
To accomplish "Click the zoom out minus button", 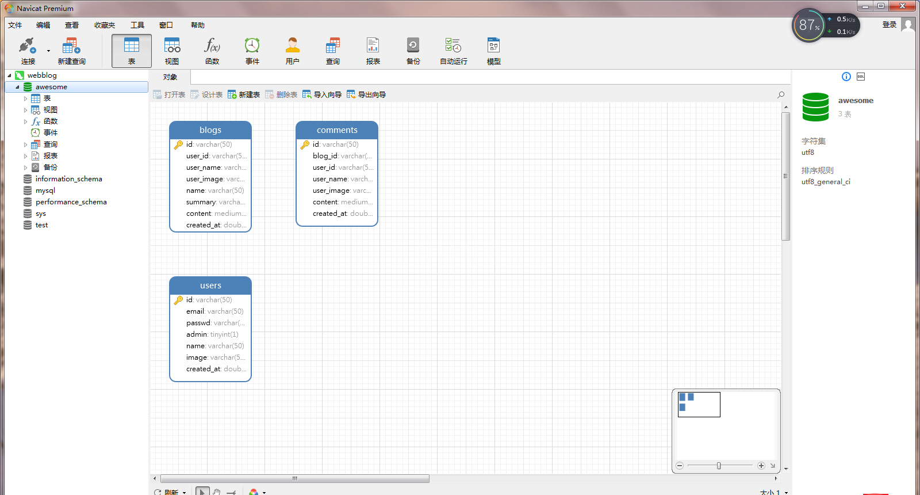I will 680,466.
